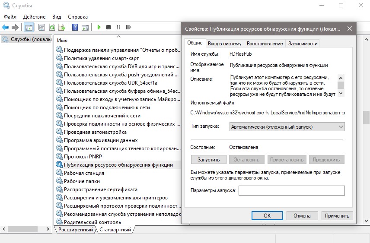Click the Restart service toolbar icon
The height and width of the screenshot is (243, 370).
point(128,27)
